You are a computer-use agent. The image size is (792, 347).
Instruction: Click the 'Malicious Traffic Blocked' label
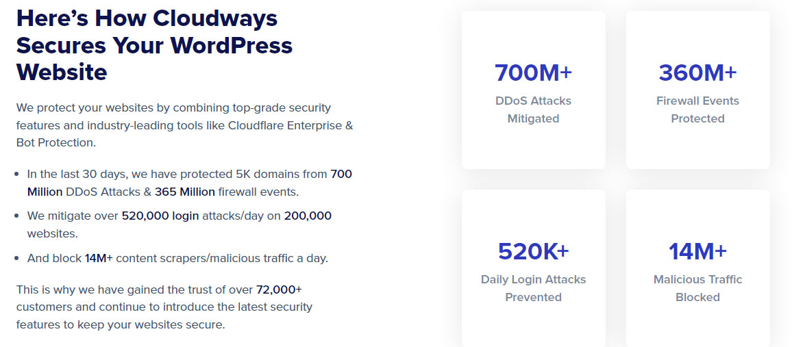698,288
